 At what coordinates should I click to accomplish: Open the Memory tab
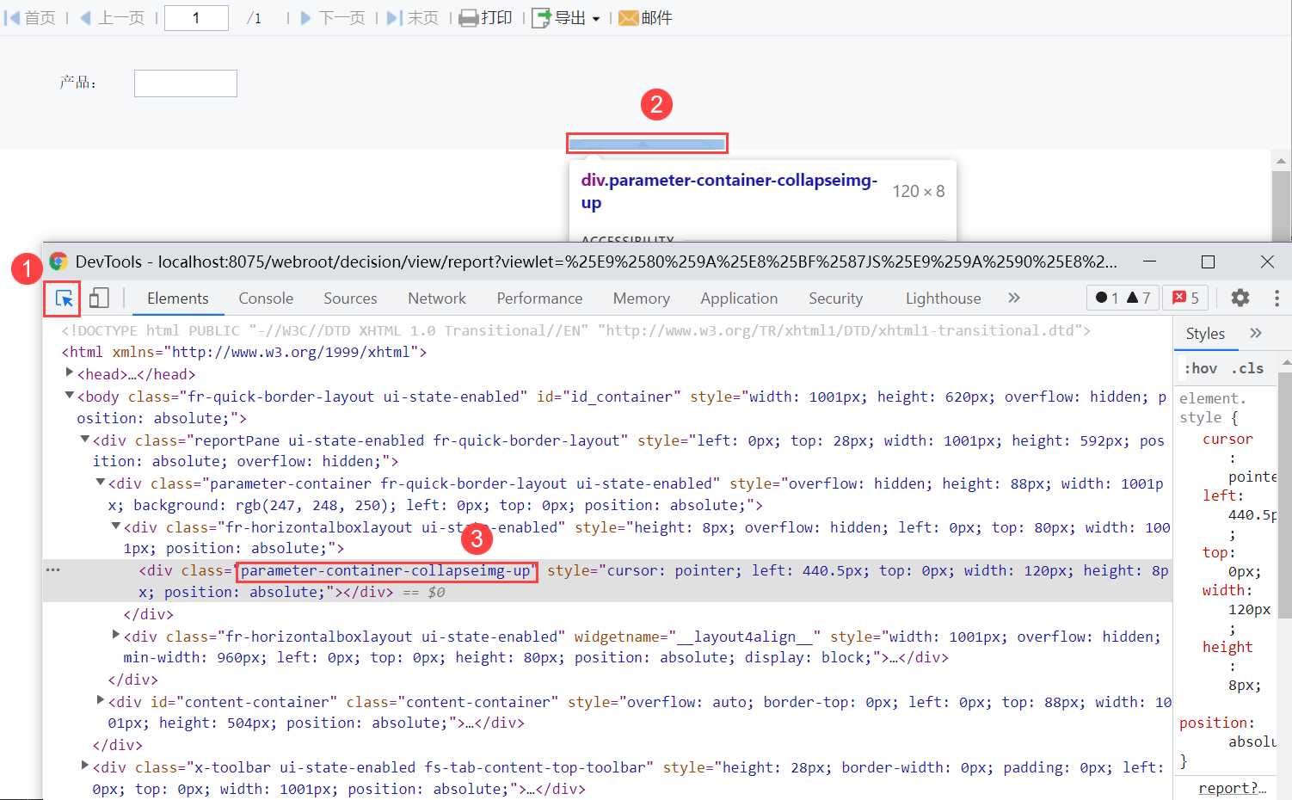[x=642, y=298]
